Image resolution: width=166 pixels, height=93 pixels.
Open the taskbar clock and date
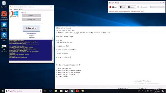click(157, 91)
